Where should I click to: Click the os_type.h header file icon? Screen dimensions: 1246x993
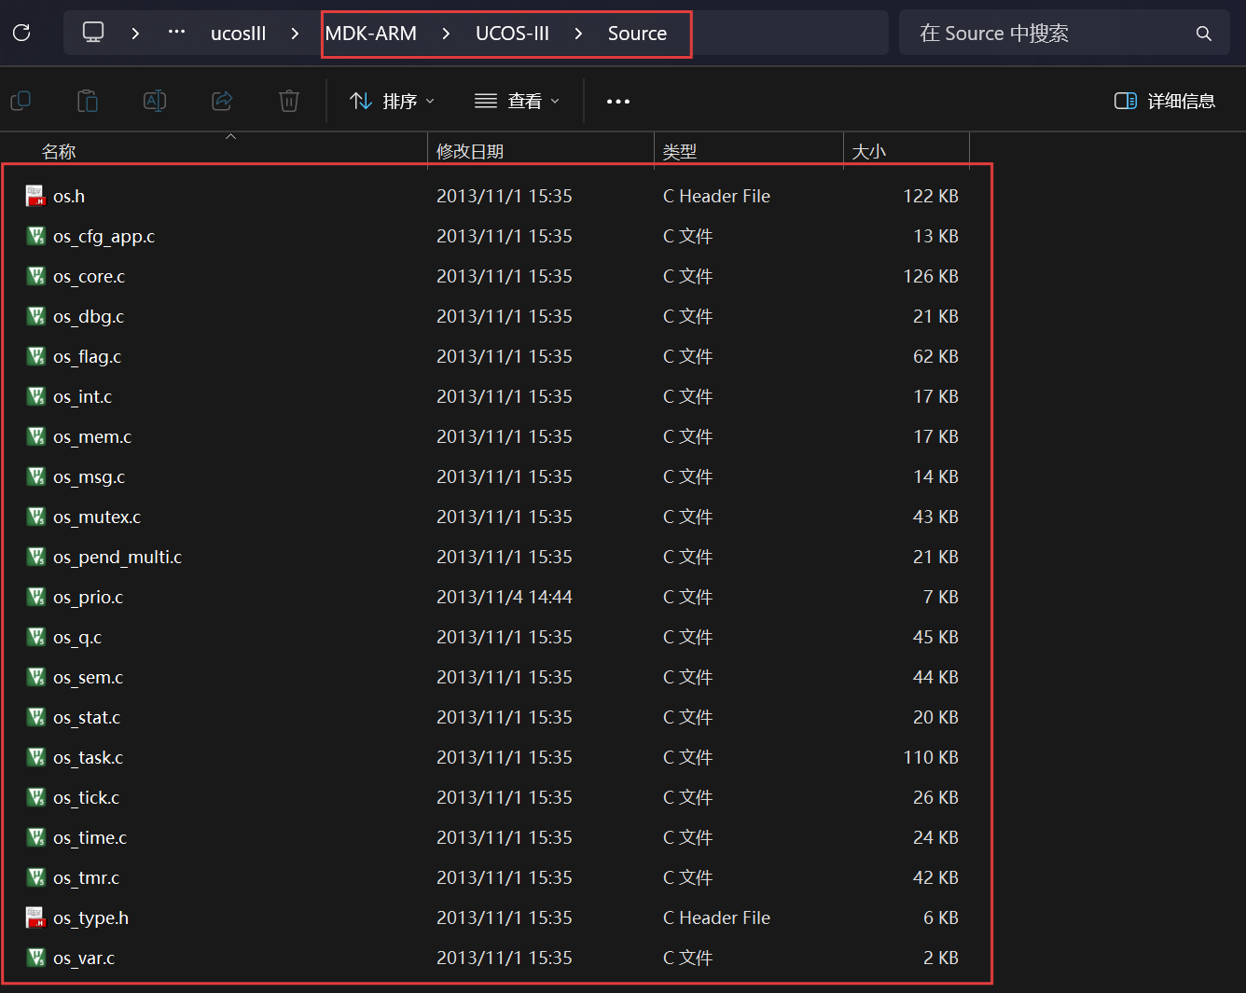[35, 917]
